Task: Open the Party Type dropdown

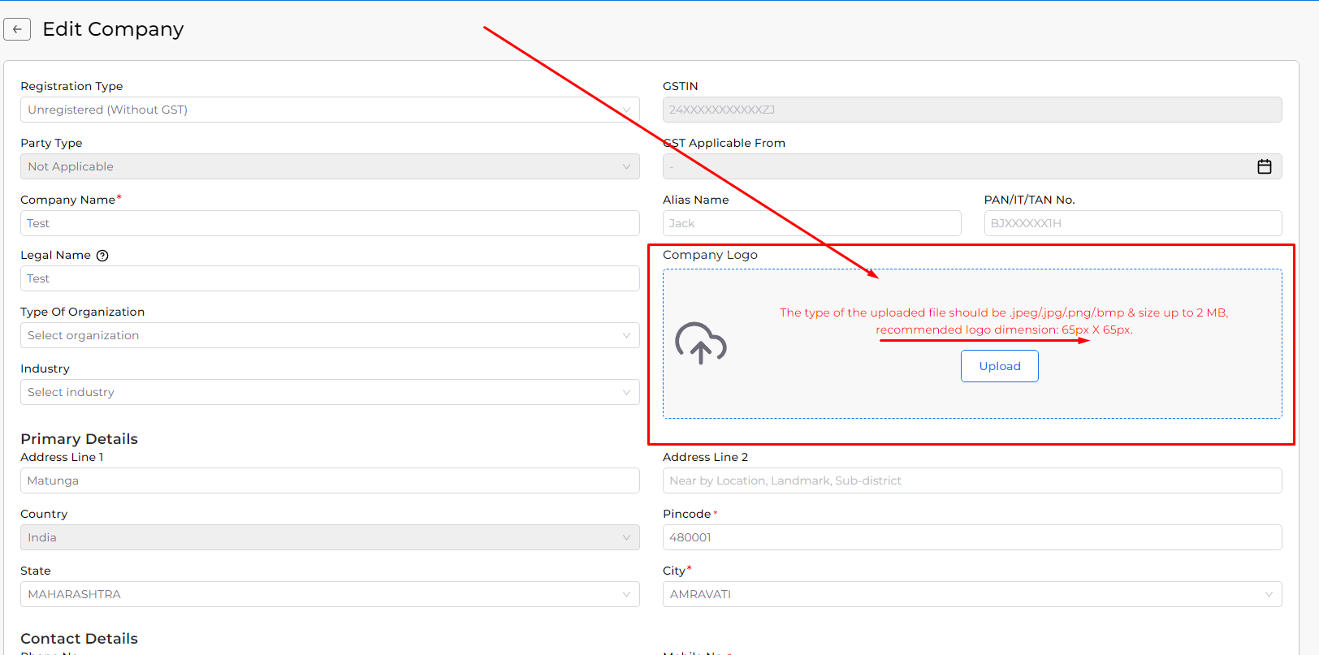Action: (329, 166)
